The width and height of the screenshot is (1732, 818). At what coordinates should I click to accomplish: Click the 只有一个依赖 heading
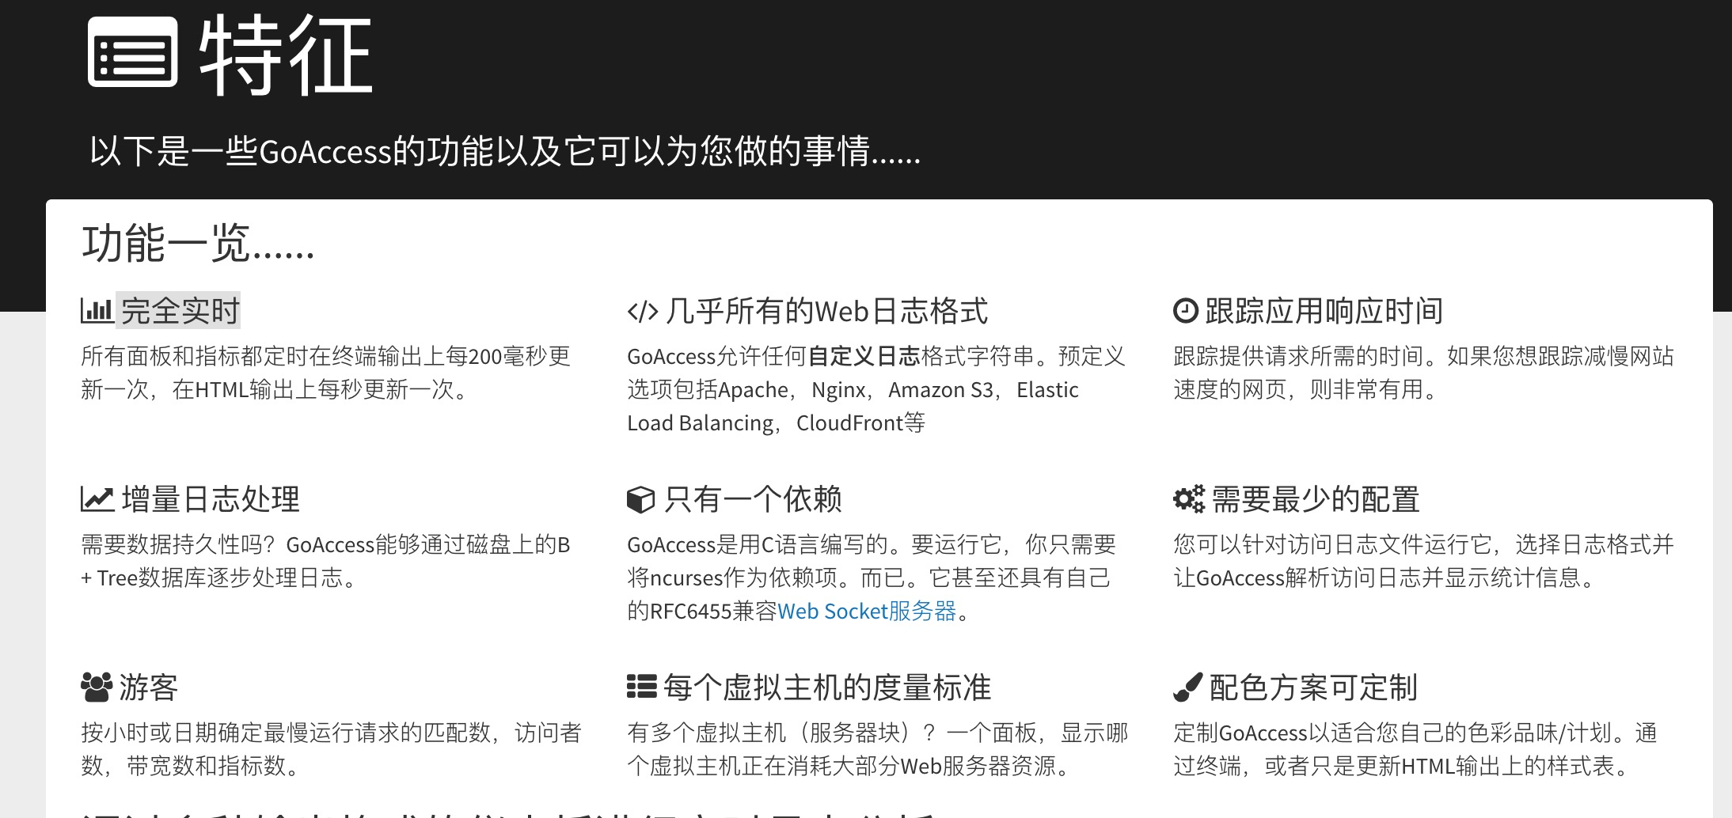point(753,499)
